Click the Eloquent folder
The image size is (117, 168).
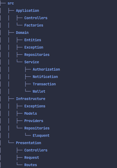pos(41,136)
